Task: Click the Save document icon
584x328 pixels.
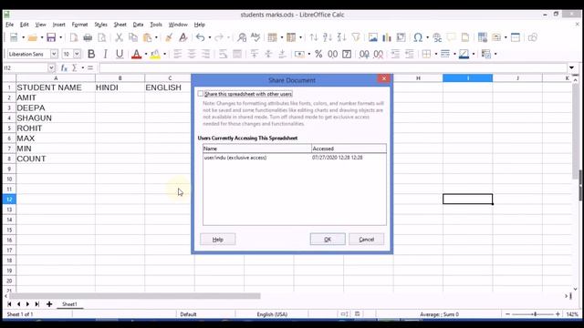Action: pos(51,37)
